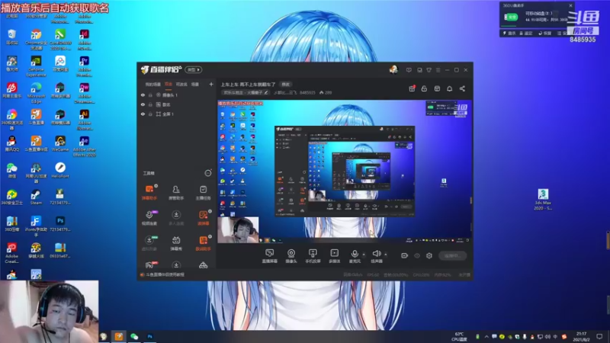Open the gift box icon with red badge

pyautogui.click(x=412, y=88)
